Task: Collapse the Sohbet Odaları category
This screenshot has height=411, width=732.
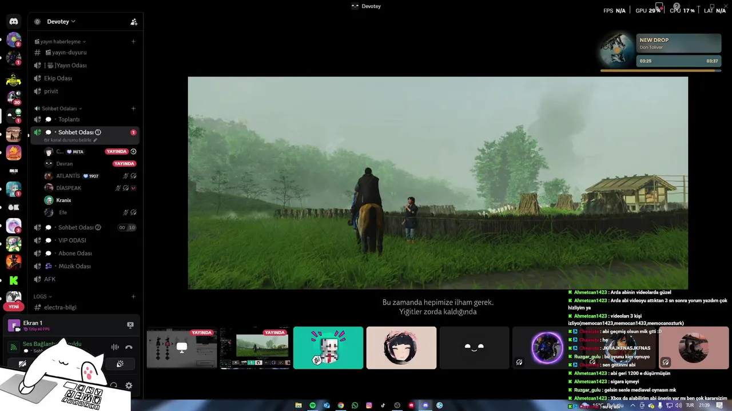Action: tap(58, 108)
